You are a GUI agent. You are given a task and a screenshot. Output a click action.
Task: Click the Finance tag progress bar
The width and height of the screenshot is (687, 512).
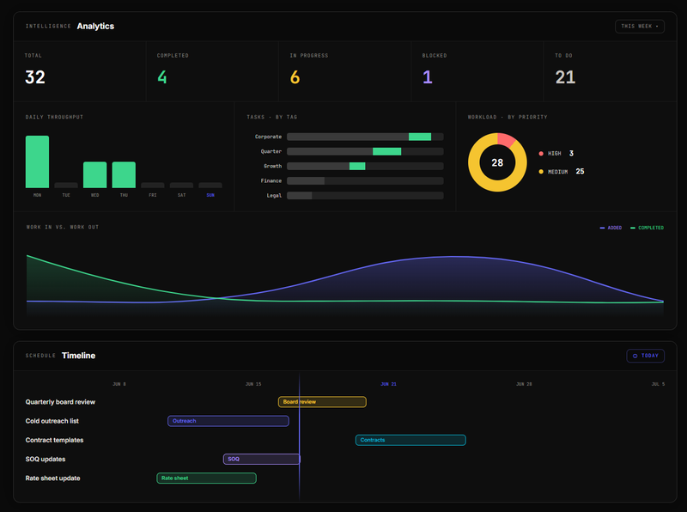pos(365,180)
